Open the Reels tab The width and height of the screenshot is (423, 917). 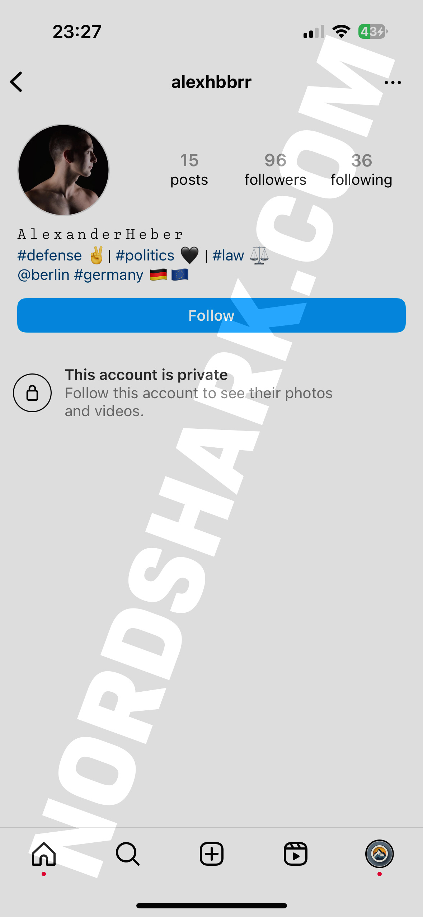pos(296,854)
